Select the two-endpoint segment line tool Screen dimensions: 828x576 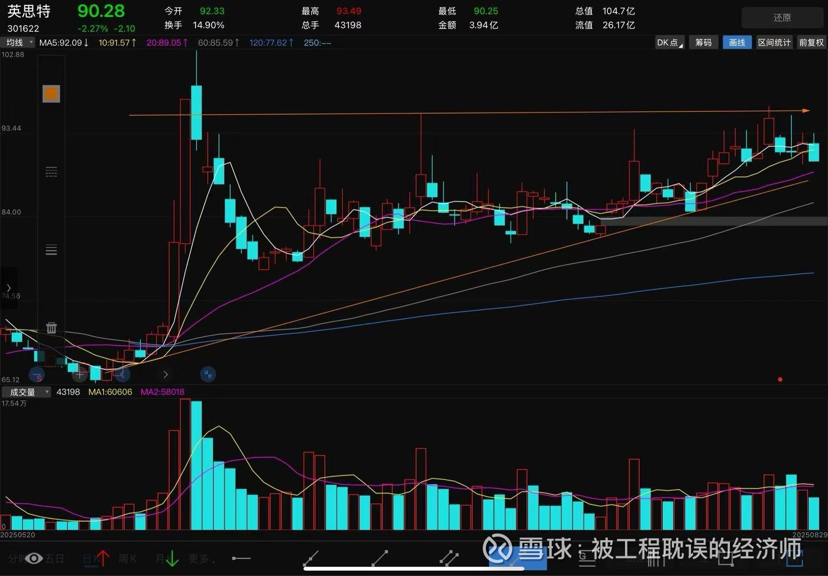(380, 558)
